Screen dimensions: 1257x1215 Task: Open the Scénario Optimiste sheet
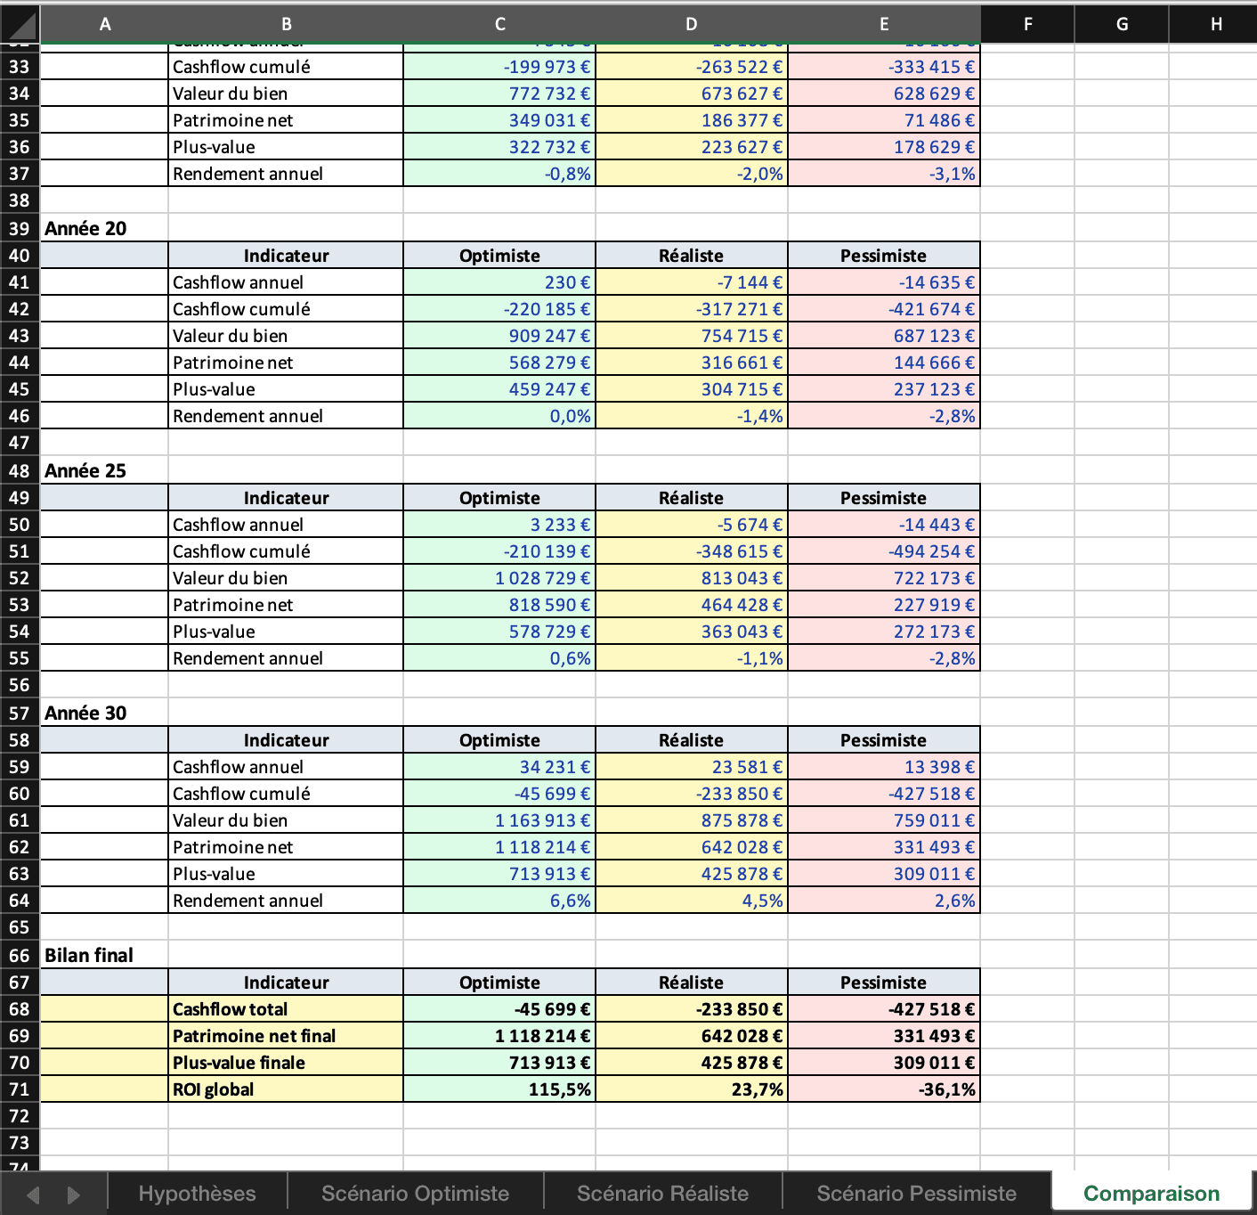415,1193
